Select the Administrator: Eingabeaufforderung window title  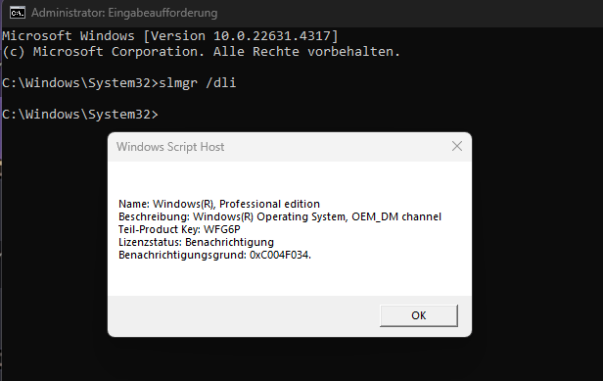click(x=124, y=13)
